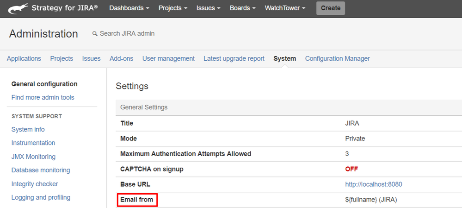462x208 pixels.
Task: Open the Logging and profiling link
Action: [x=41, y=197]
